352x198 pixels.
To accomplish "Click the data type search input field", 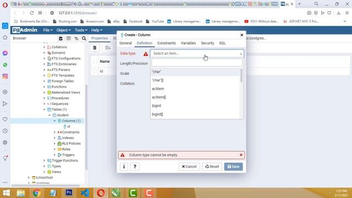I will pyautogui.click(x=197, y=63).
